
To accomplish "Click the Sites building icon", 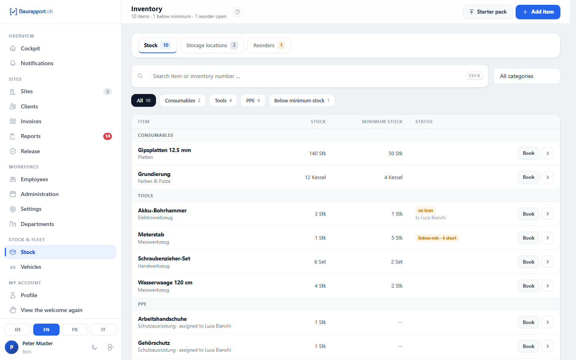I will click(13, 92).
